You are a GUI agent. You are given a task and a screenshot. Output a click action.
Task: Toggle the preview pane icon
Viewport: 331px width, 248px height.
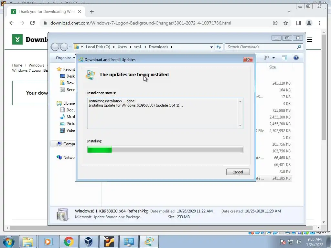[x=284, y=58]
